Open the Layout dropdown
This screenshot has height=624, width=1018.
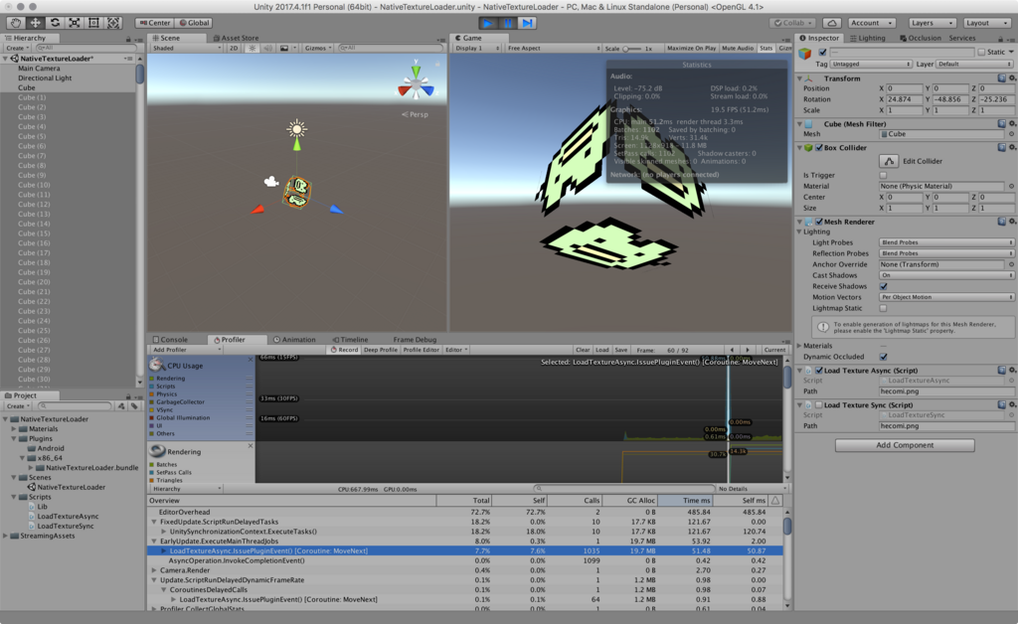tap(987, 23)
